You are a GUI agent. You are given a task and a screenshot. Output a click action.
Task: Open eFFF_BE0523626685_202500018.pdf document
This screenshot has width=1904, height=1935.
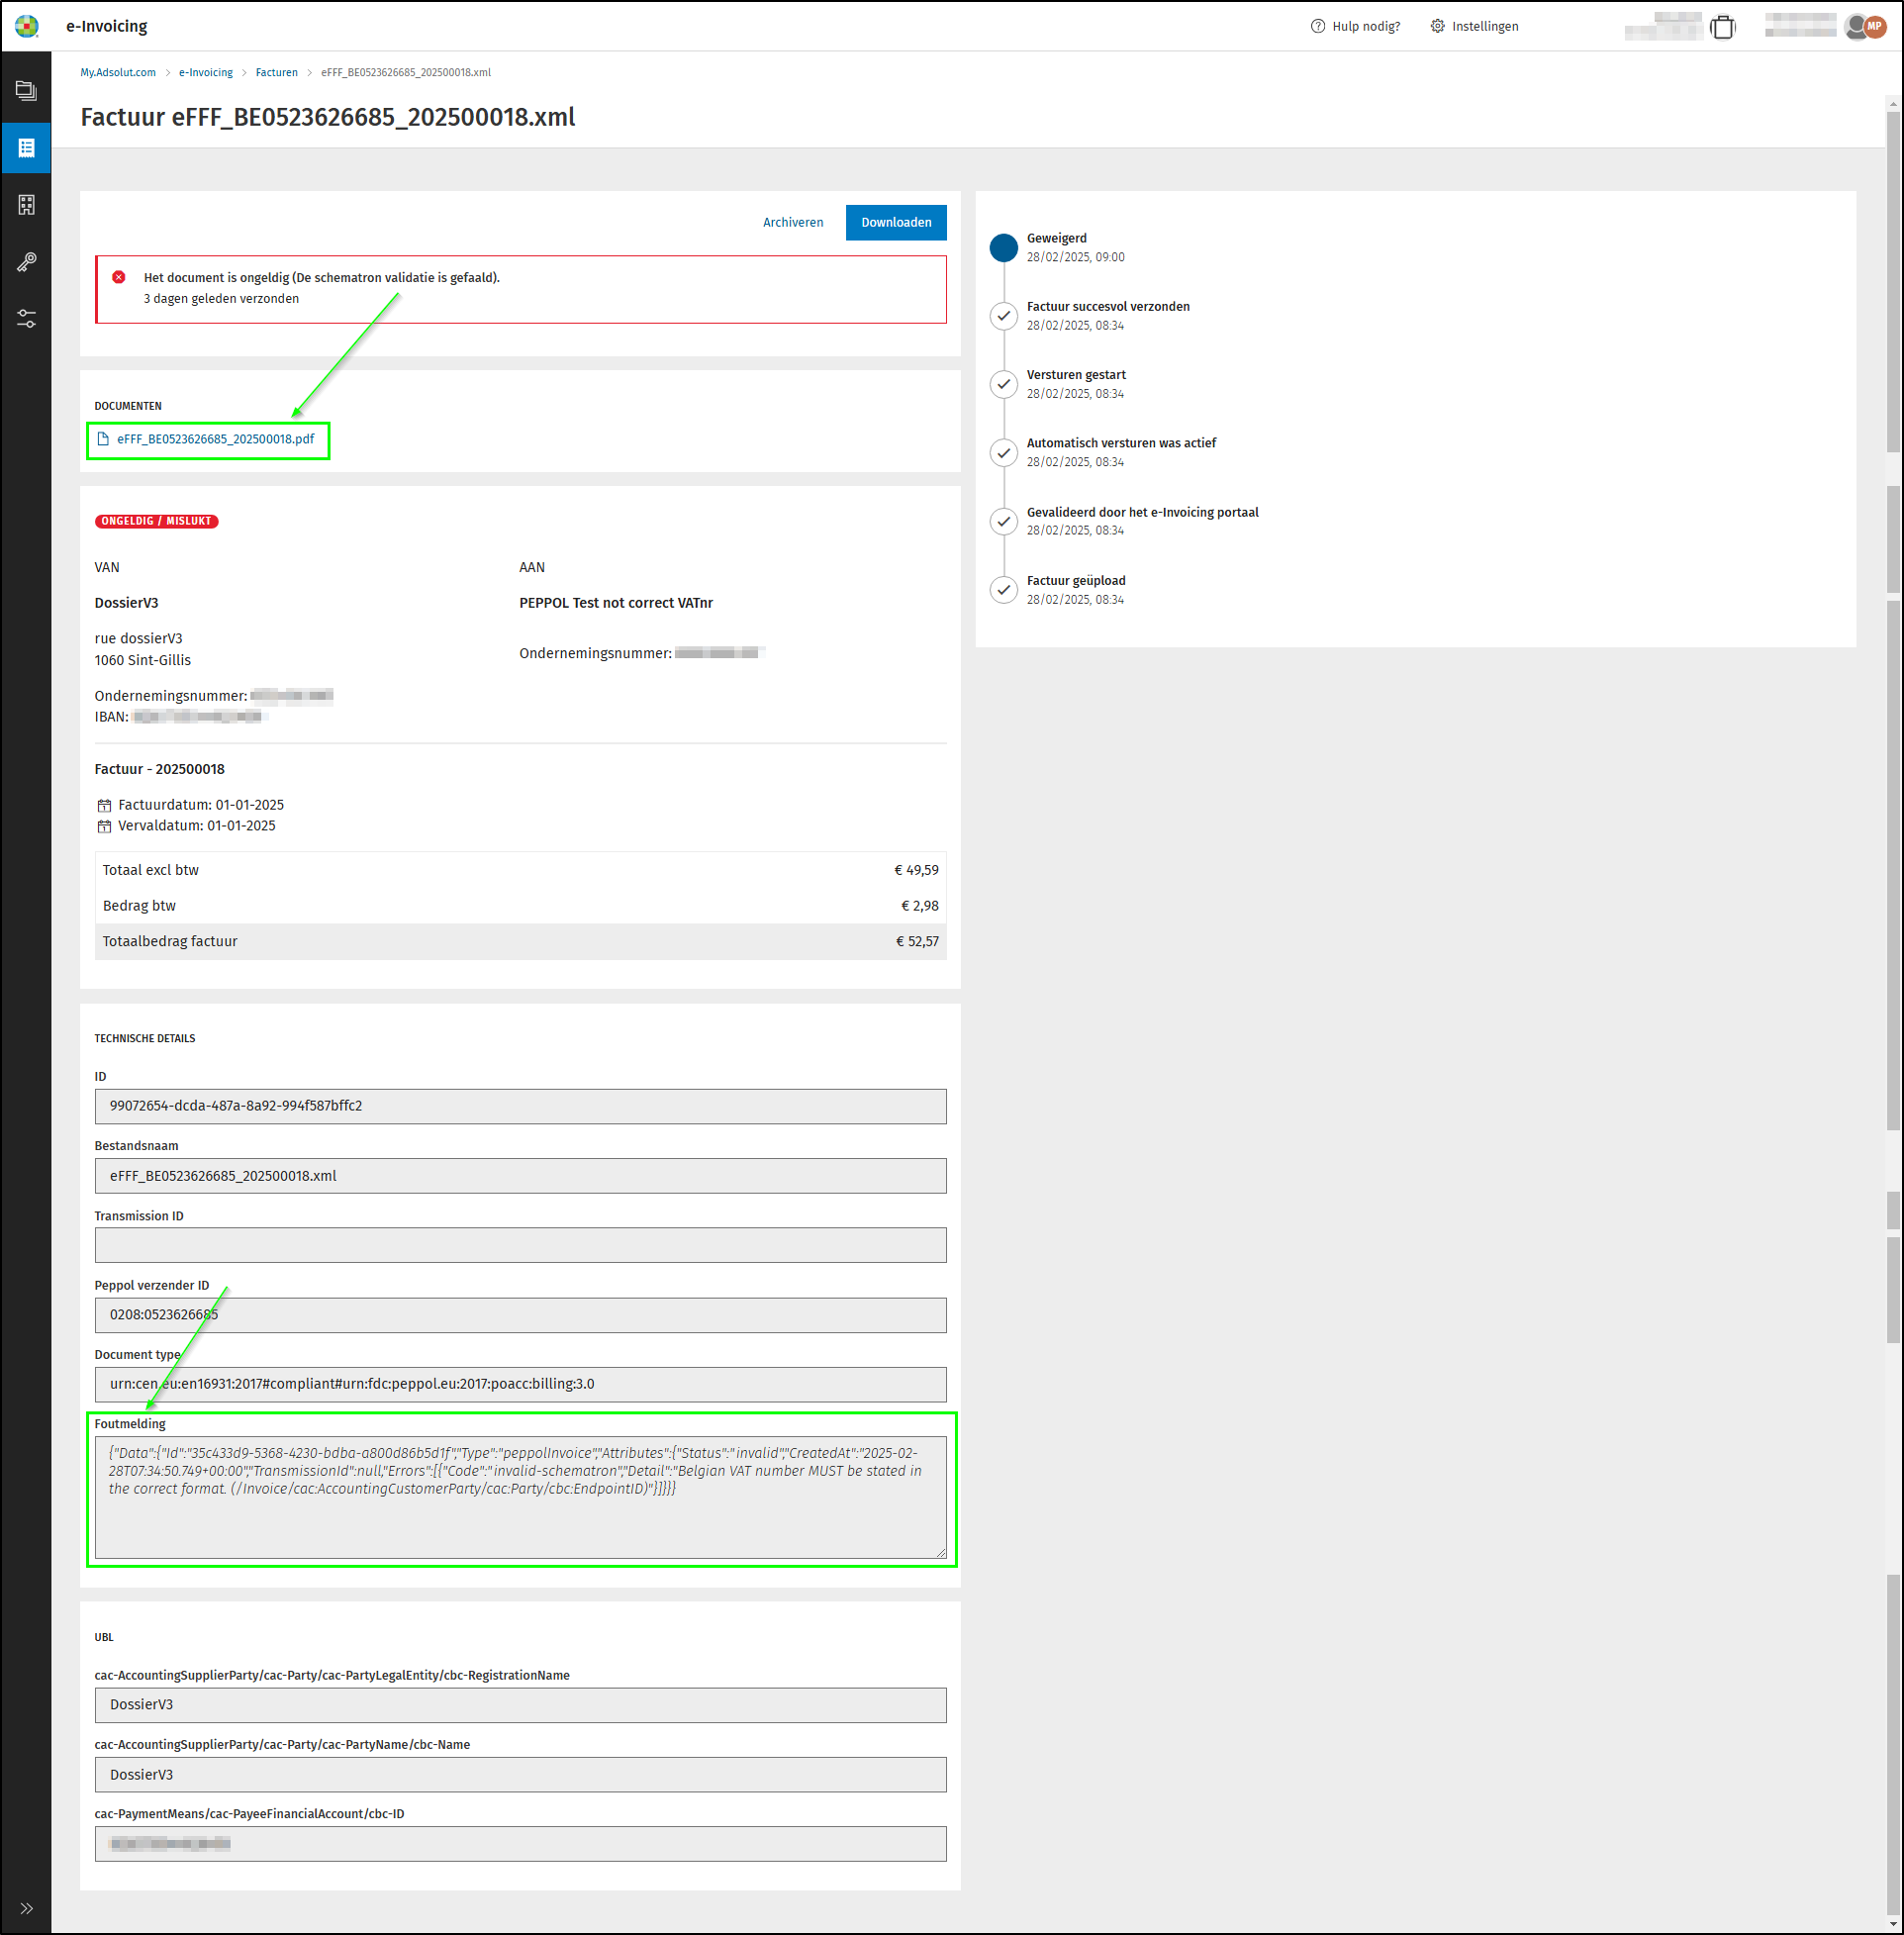[x=215, y=439]
